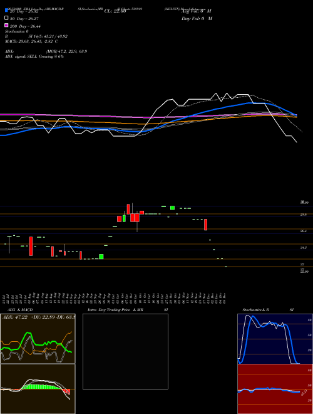Open the blue Stochastics chart panel

[275, 339]
